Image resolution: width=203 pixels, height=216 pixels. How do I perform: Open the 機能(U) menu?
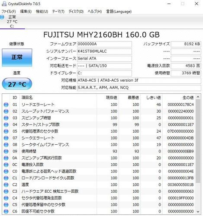(42, 11)
